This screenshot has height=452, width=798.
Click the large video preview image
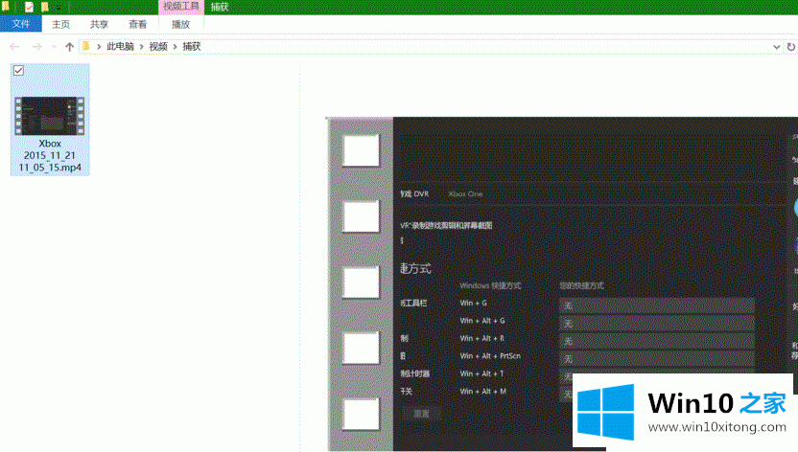pyautogui.click(x=562, y=283)
